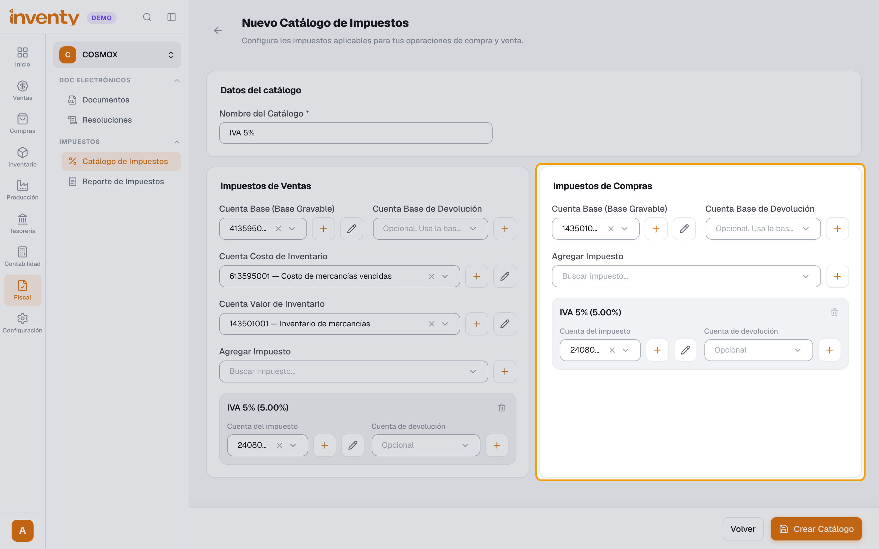This screenshot has width=879, height=549.
Task: Open Tesorería module in sidebar
Action: point(23,224)
